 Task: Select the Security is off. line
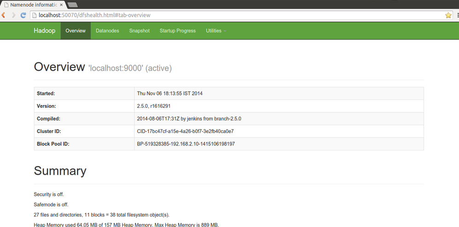(49, 194)
